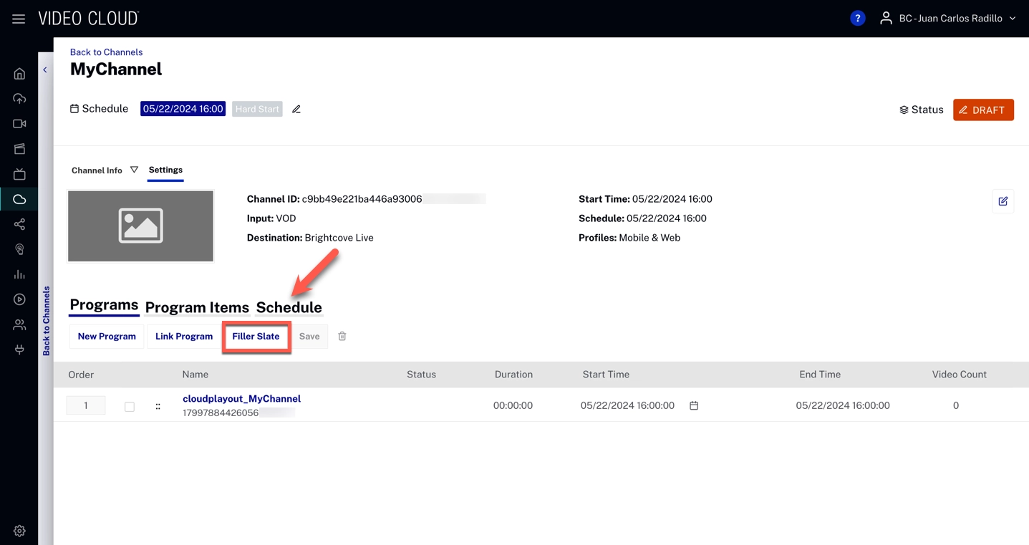Screen dimensions: 1029x545
Task: Open the Upload module cloud icon
Action: [x=19, y=99]
